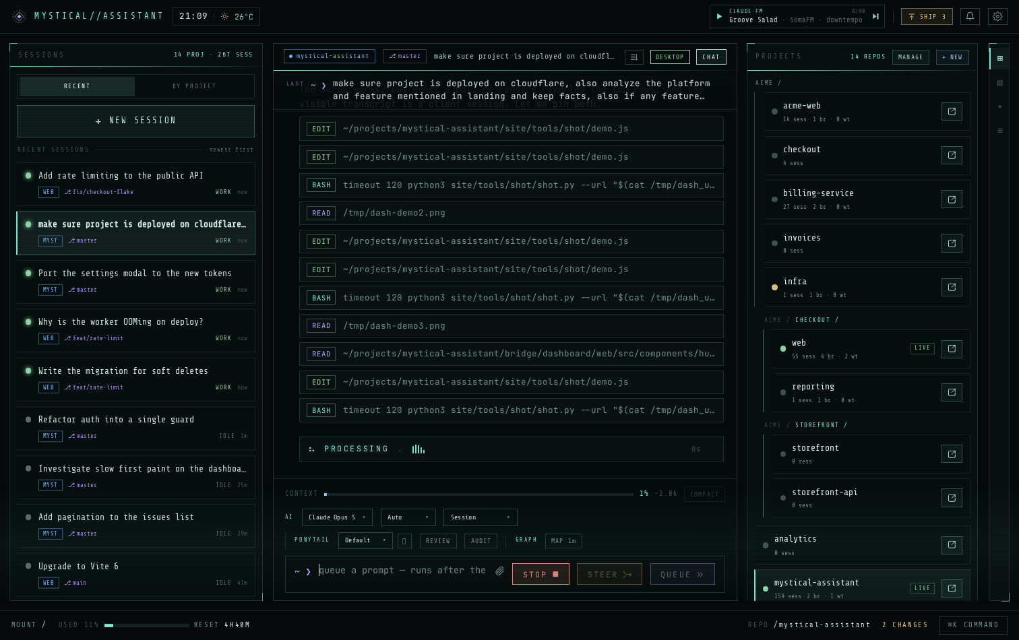The width and height of the screenshot is (1019, 640).
Task: Click the STEER button
Action: tap(609, 574)
